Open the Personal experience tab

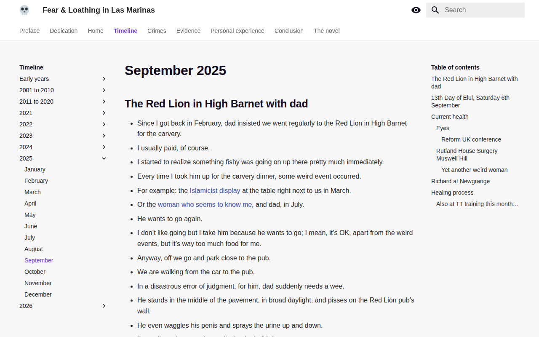pyautogui.click(x=237, y=31)
